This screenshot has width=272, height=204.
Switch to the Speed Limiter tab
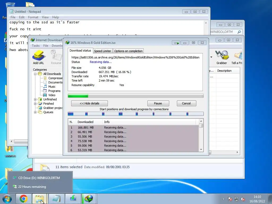coord(103,51)
